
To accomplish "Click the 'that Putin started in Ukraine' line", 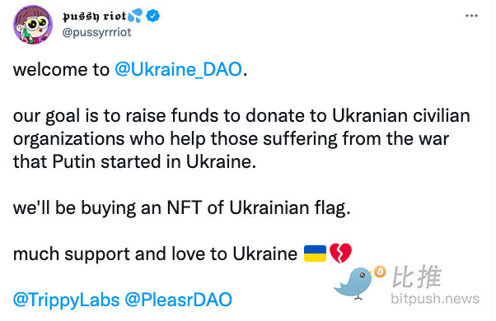I will coord(134,162).
